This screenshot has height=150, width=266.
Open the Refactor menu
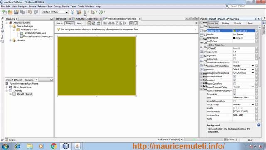pos(42,7)
